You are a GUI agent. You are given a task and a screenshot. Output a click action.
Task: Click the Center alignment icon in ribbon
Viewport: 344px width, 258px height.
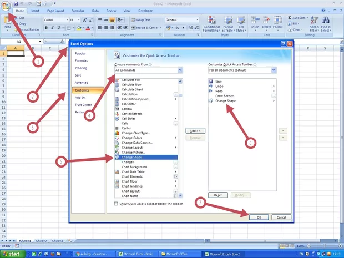point(106,28)
